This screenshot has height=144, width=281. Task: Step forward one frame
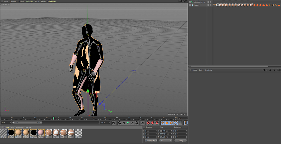click(x=132, y=123)
